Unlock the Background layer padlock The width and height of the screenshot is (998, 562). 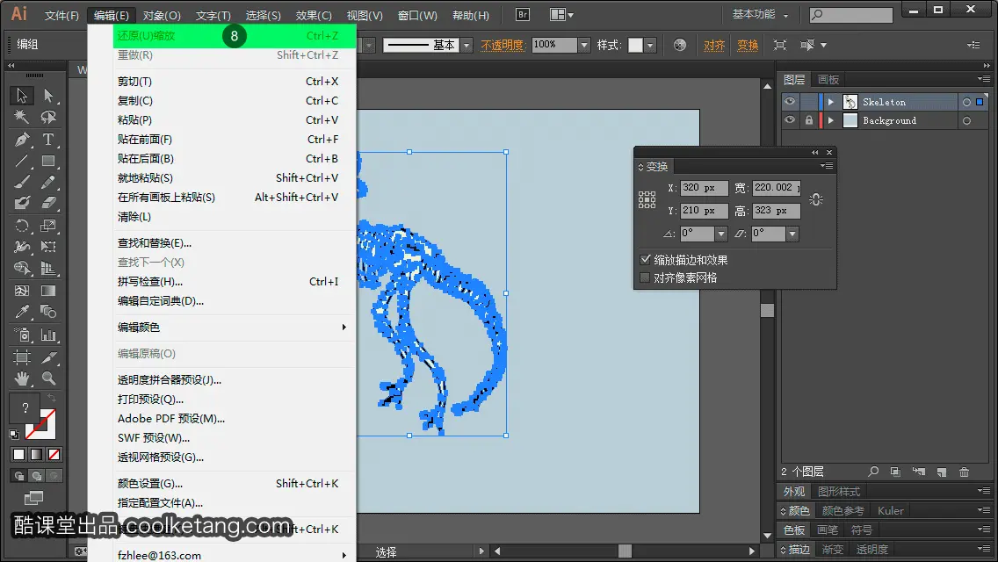click(808, 120)
